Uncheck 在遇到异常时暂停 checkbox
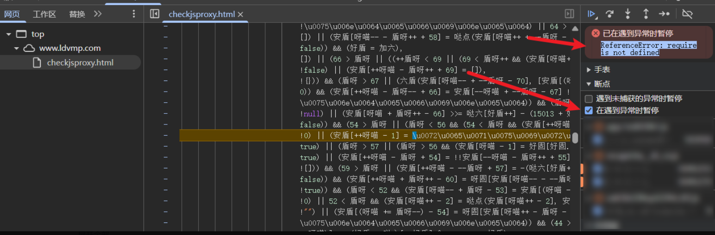The image size is (715, 235). [589, 111]
